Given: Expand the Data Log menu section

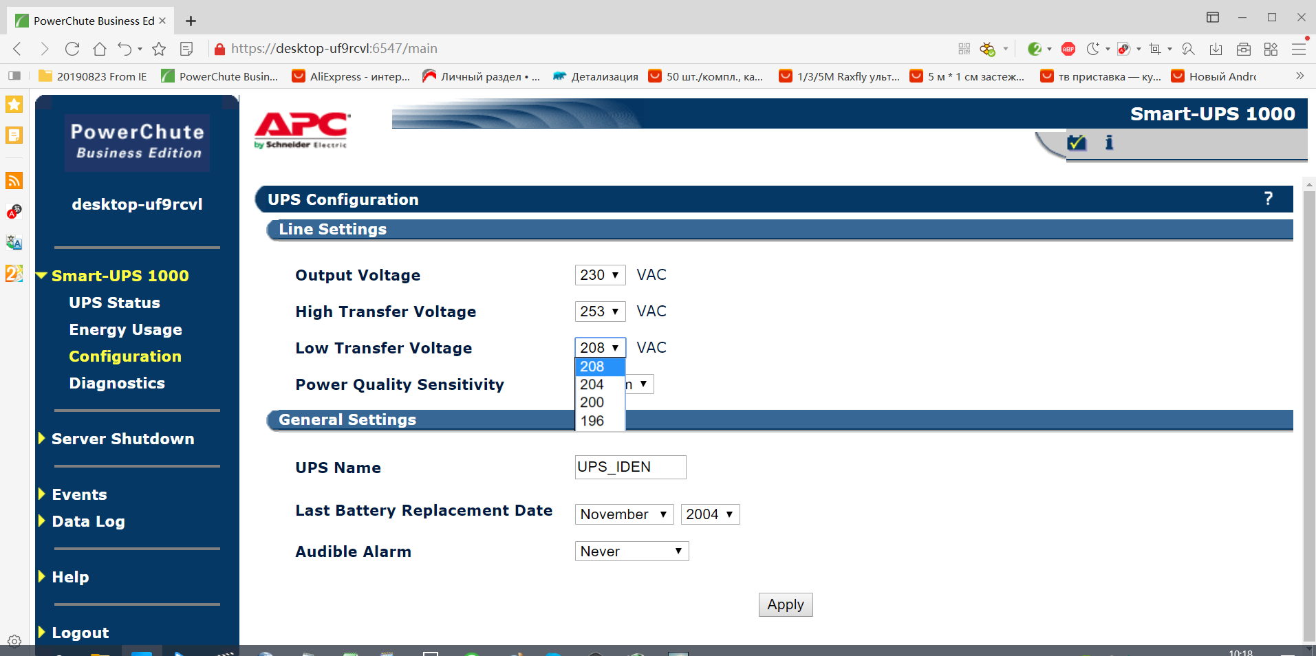Looking at the screenshot, I should coord(42,521).
